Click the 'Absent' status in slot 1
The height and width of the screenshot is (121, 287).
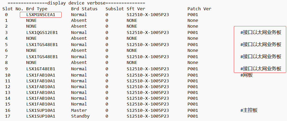(79, 20)
